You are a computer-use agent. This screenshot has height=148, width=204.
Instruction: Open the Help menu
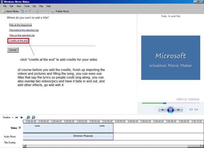pos(48,6)
